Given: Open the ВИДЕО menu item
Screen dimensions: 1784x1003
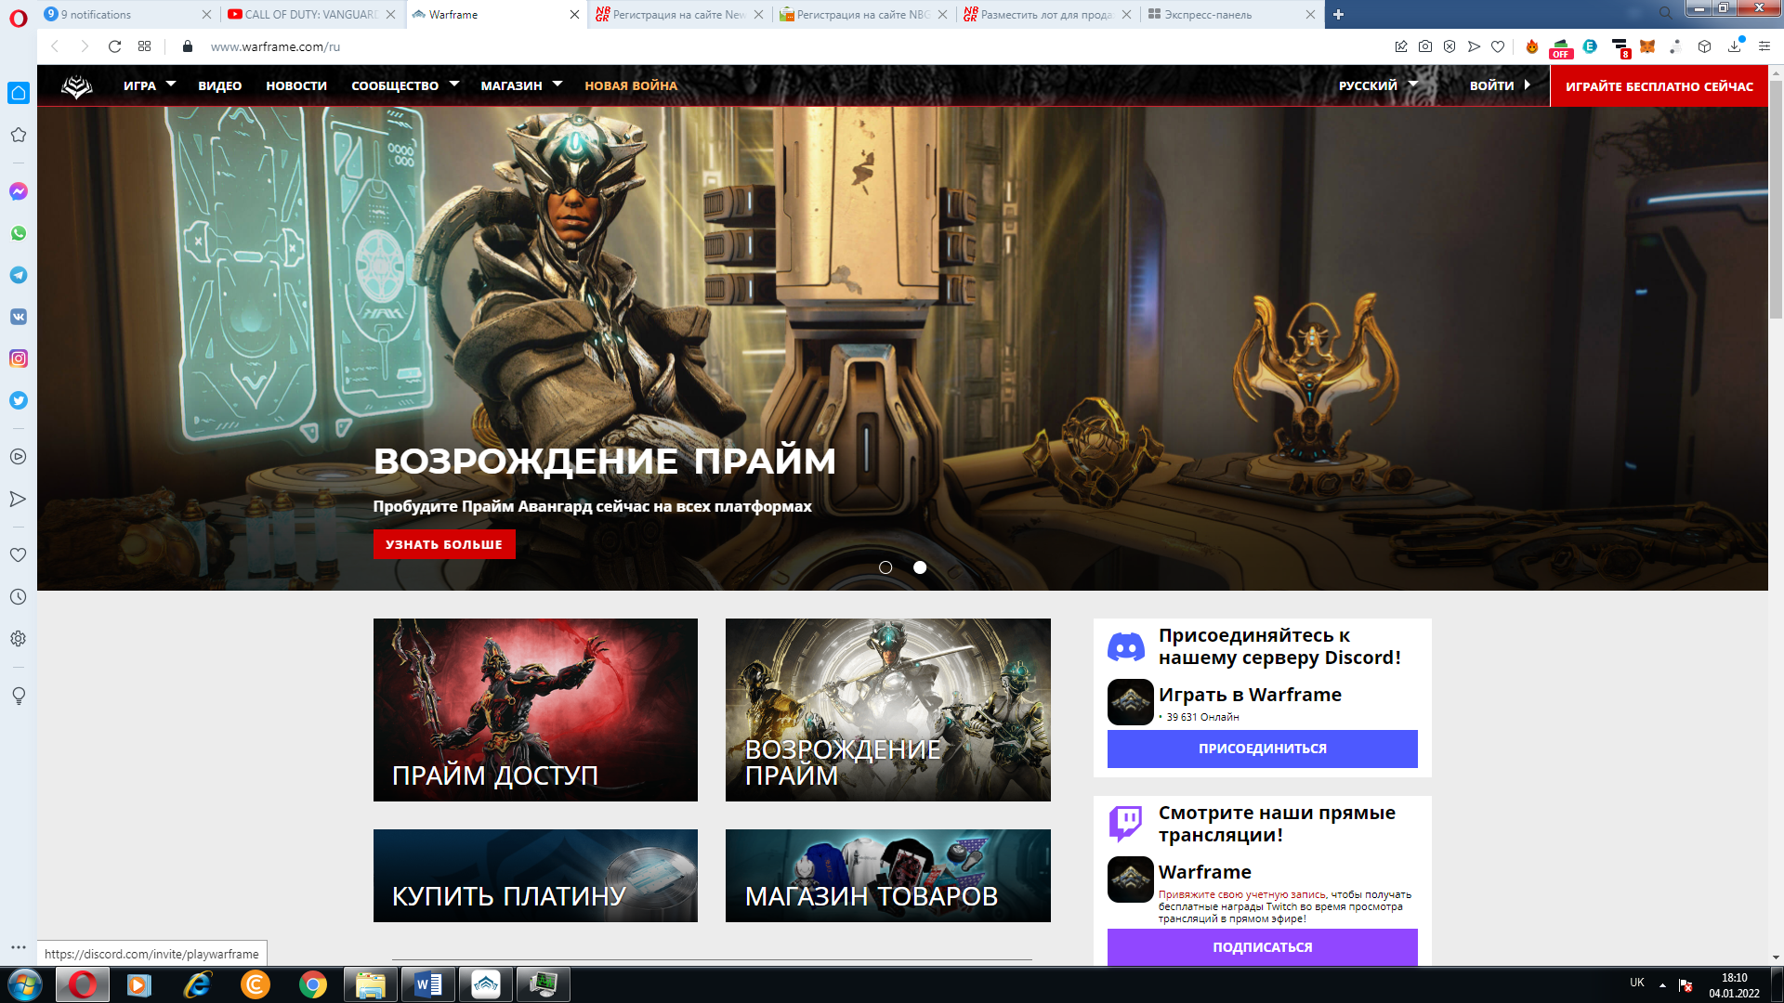Looking at the screenshot, I should [x=219, y=85].
